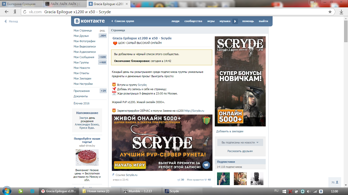Open Мои Аудиозаписи in sidebar
Screen dimensions: 348x195
point(85,52)
